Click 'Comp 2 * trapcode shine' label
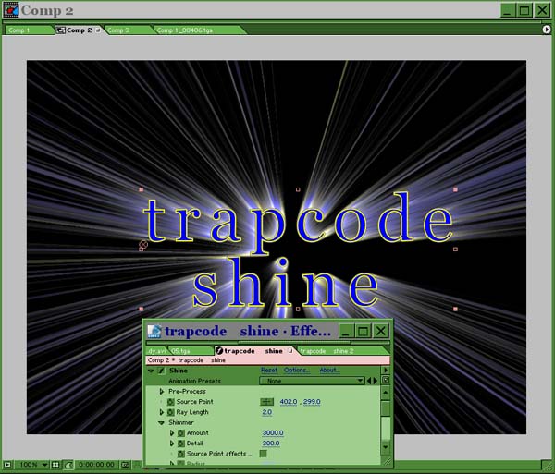Image resolution: width=555 pixels, height=474 pixels. (x=187, y=360)
